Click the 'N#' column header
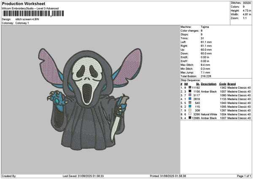The height and width of the screenshot is (179, 253). pyautogui.click(x=186, y=84)
